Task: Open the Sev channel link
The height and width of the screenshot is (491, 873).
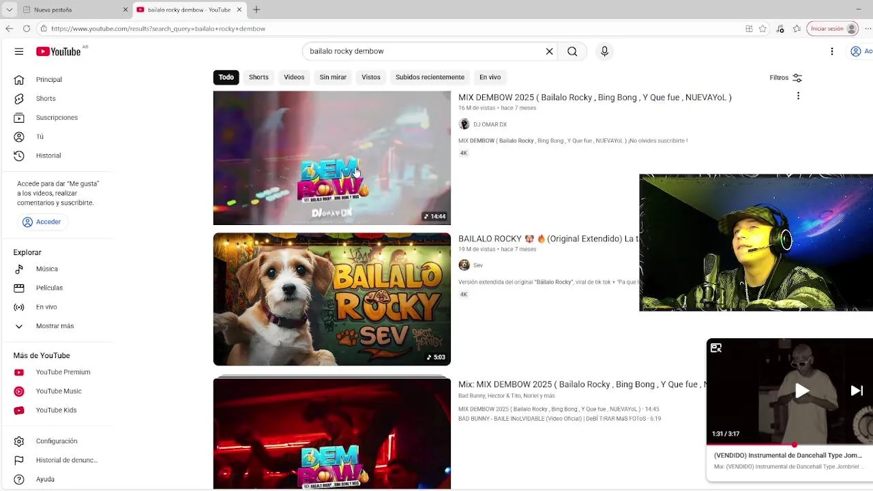Action: click(x=478, y=265)
